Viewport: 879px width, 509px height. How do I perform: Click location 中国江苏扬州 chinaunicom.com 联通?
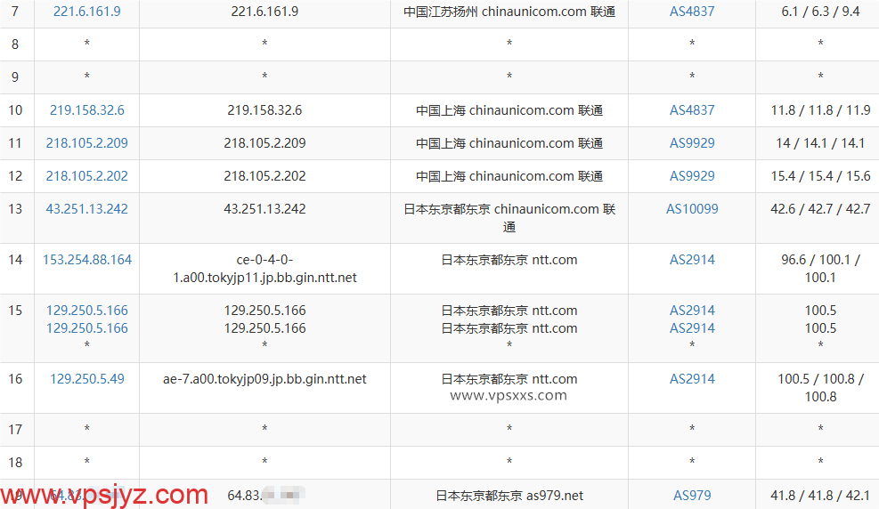pyautogui.click(x=509, y=12)
